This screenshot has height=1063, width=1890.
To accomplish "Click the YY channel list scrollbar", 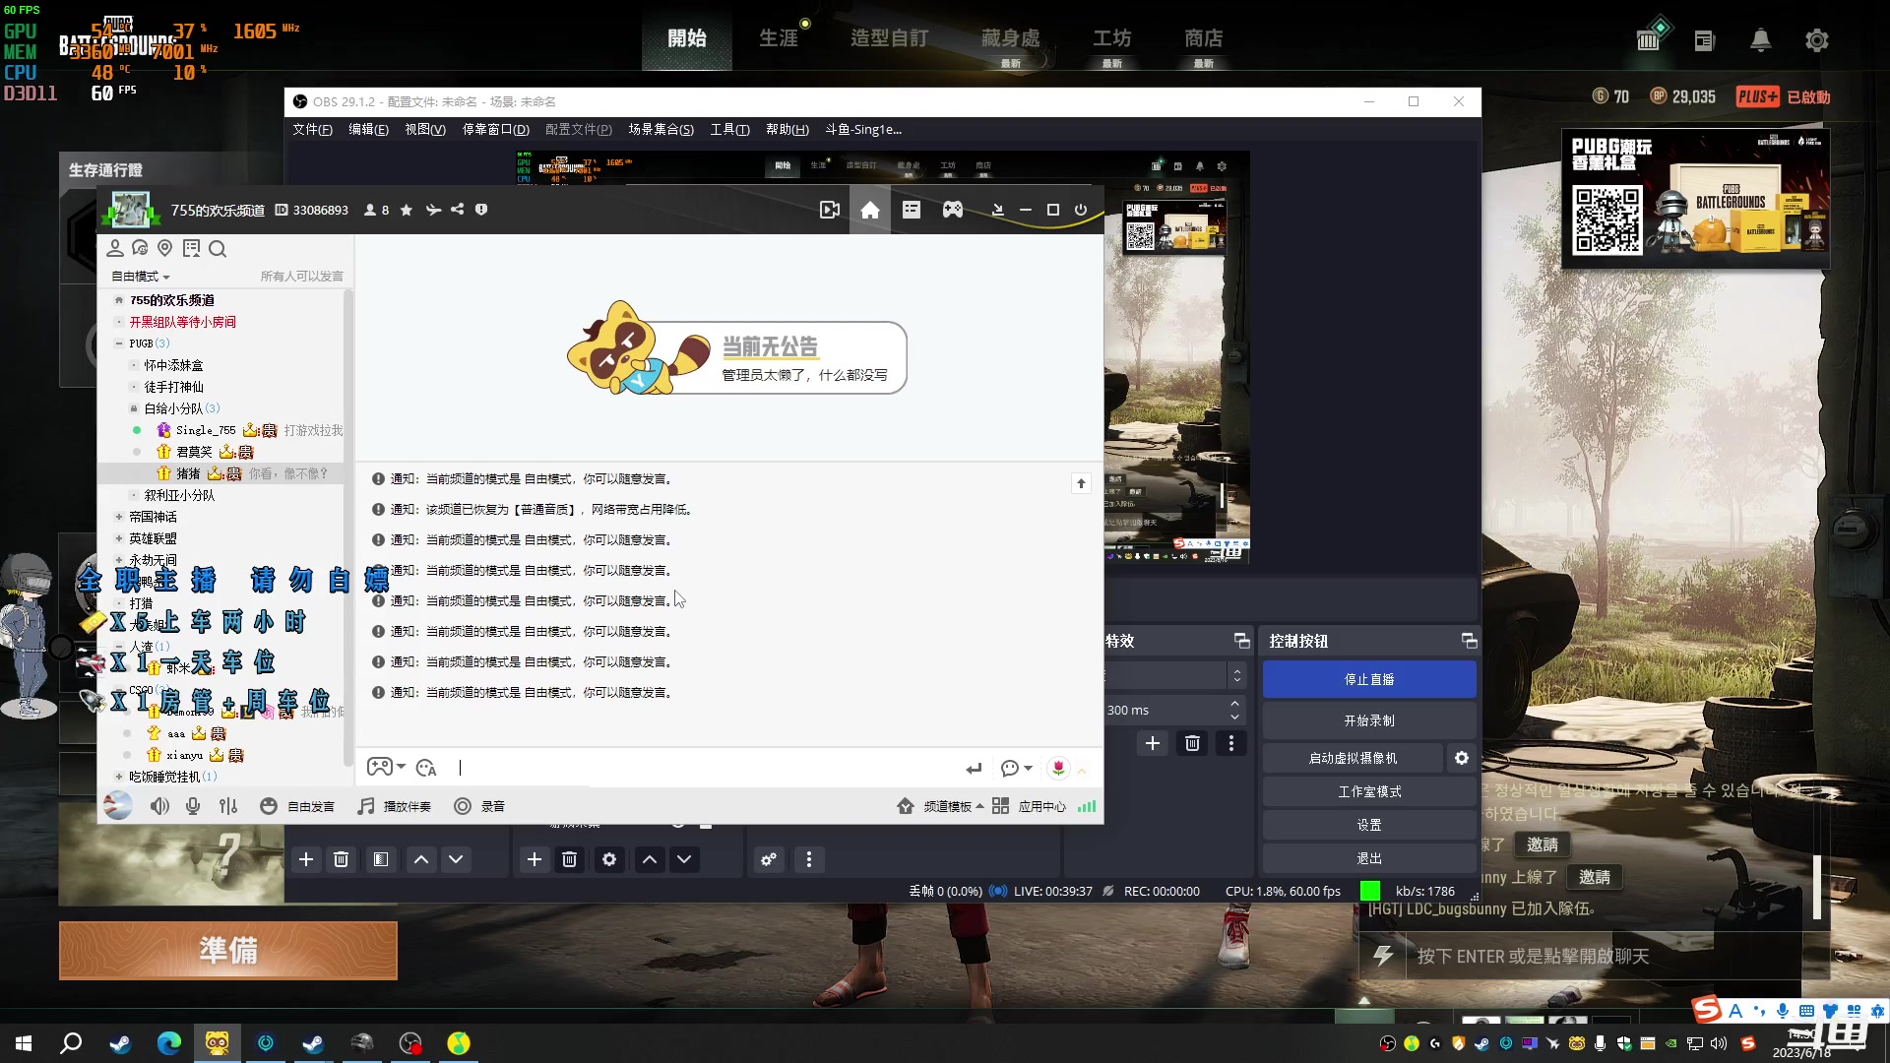I will point(347,527).
